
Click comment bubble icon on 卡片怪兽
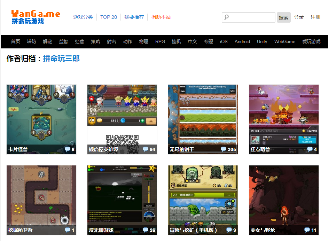[68, 149]
